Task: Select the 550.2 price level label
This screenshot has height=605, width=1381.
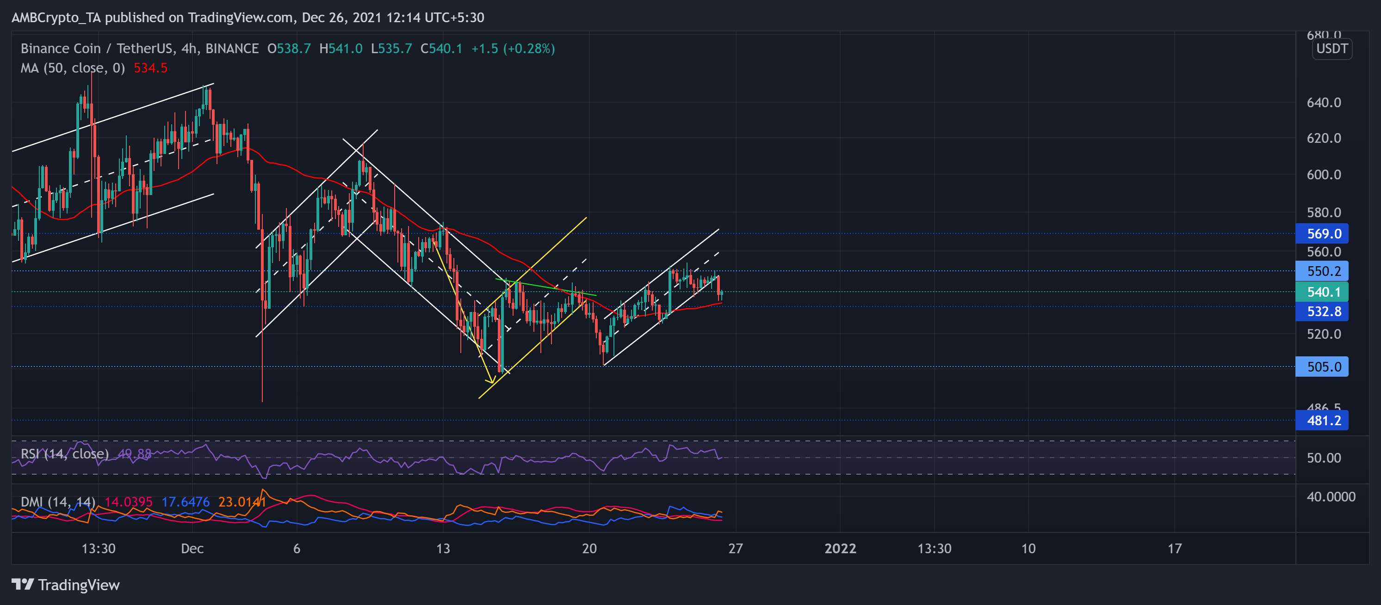Action: [x=1321, y=271]
